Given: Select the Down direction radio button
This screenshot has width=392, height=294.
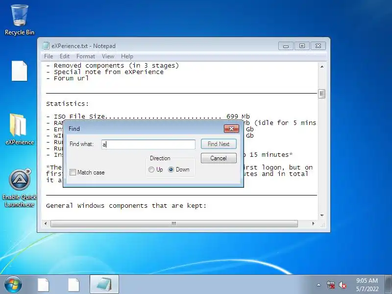Looking at the screenshot, I should click(x=171, y=170).
